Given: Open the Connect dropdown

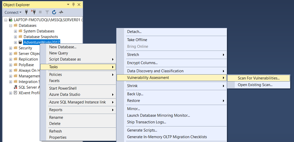Looking at the screenshot, I should [x=13, y=12].
